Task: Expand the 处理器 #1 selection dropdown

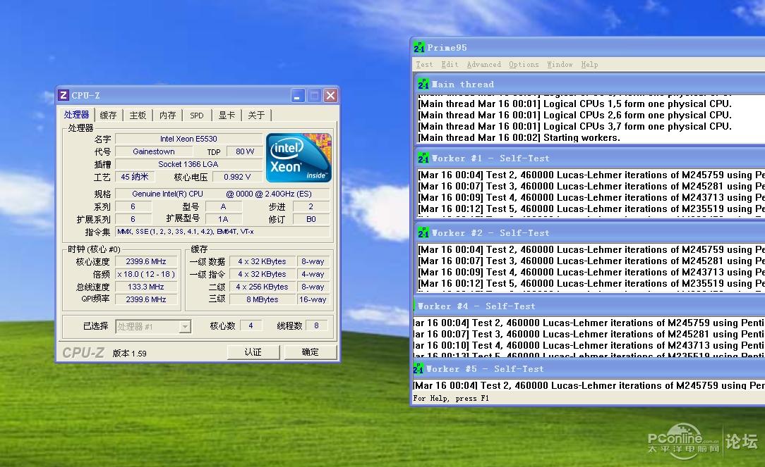Action: coord(185,326)
